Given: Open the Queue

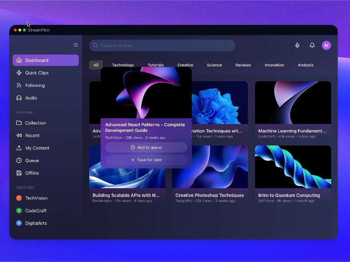Looking at the screenshot, I should 31,160.
